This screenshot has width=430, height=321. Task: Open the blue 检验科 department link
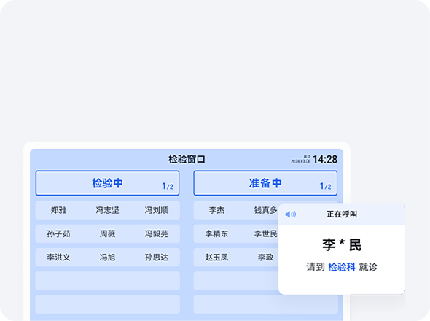coord(342,267)
